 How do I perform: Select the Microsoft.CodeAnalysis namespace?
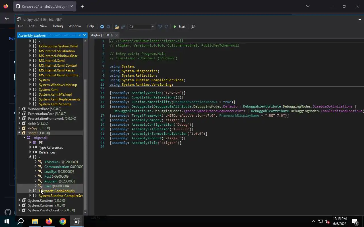coord(57,191)
